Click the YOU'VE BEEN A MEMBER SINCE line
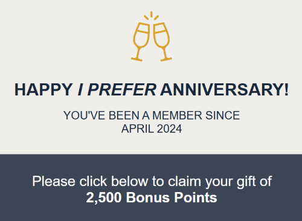The image size is (302, 221). (152, 115)
